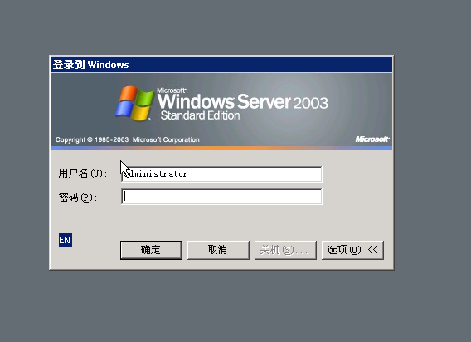471x342 pixels.
Task: Click inside the empty 密码 password field
Action: tap(221, 197)
